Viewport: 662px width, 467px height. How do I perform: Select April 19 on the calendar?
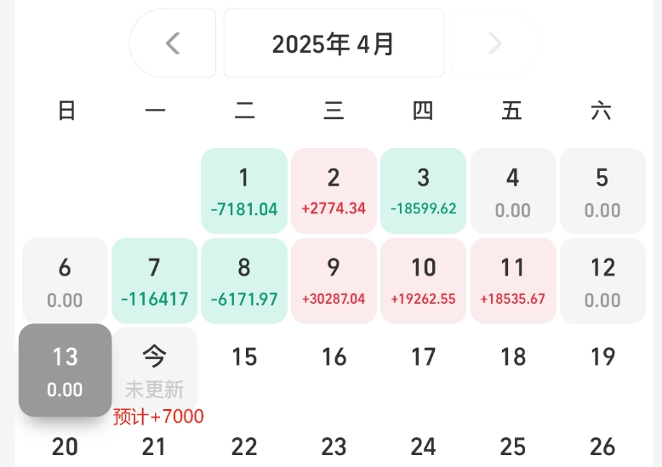coord(603,356)
